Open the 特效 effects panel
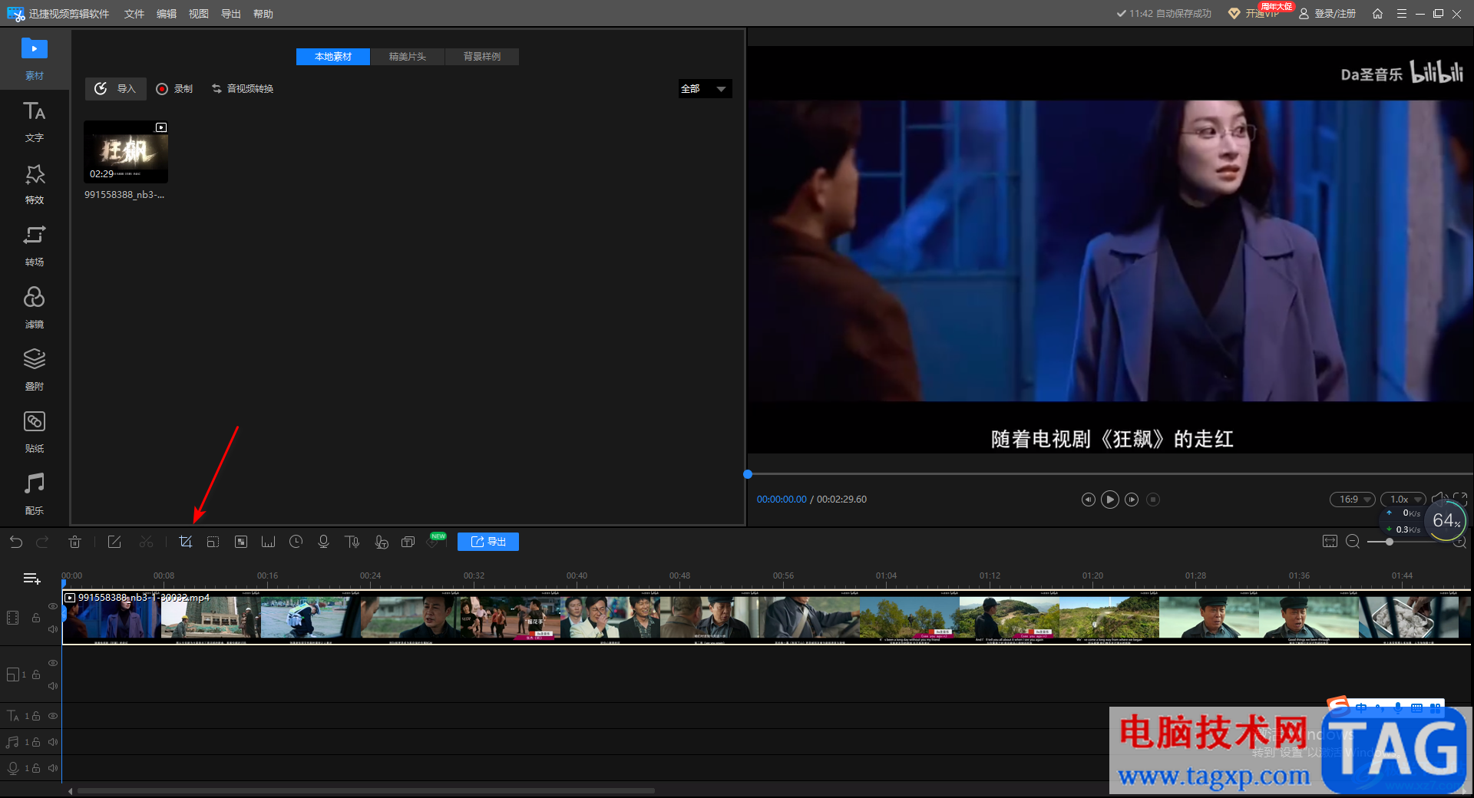The image size is (1474, 798). (x=35, y=184)
